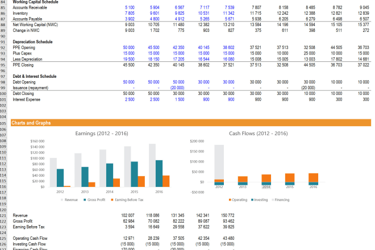Select row header 101
Viewport: 375px width, 250px height.
point(3,99)
